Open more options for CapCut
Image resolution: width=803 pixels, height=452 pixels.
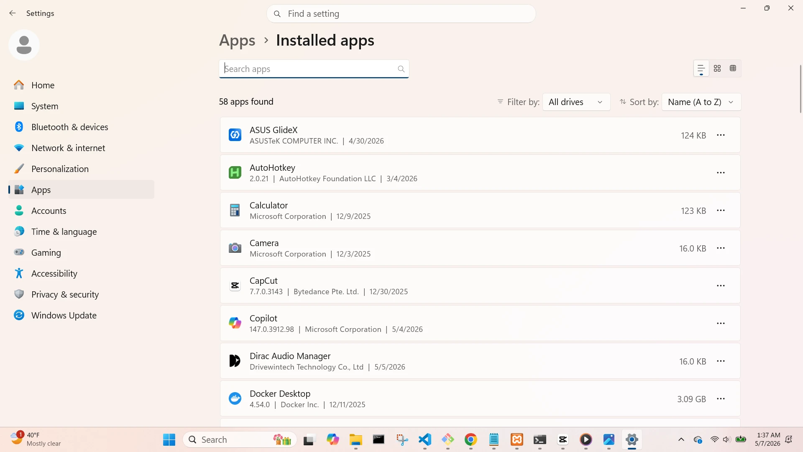point(721,286)
